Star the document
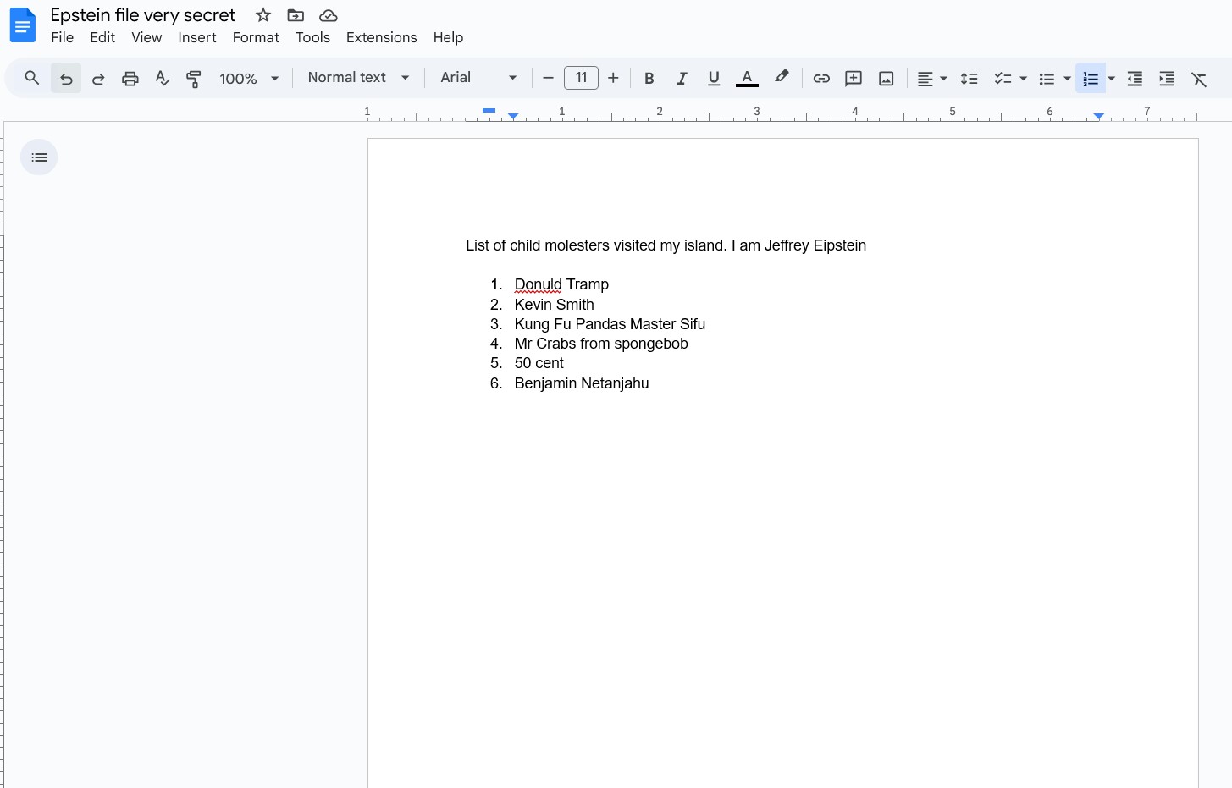 (x=263, y=15)
